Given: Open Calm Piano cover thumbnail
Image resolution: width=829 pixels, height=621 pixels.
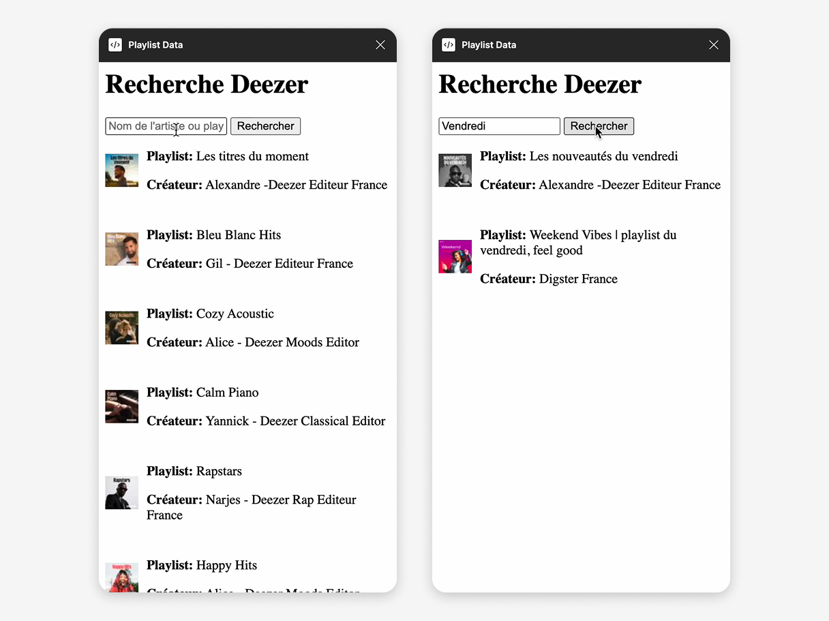Looking at the screenshot, I should click(122, 407).
